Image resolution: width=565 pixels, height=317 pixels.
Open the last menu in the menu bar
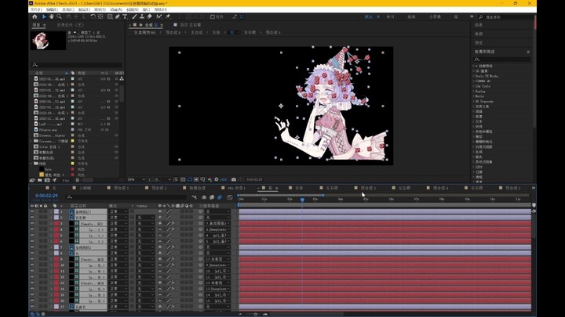coord(160,9)
